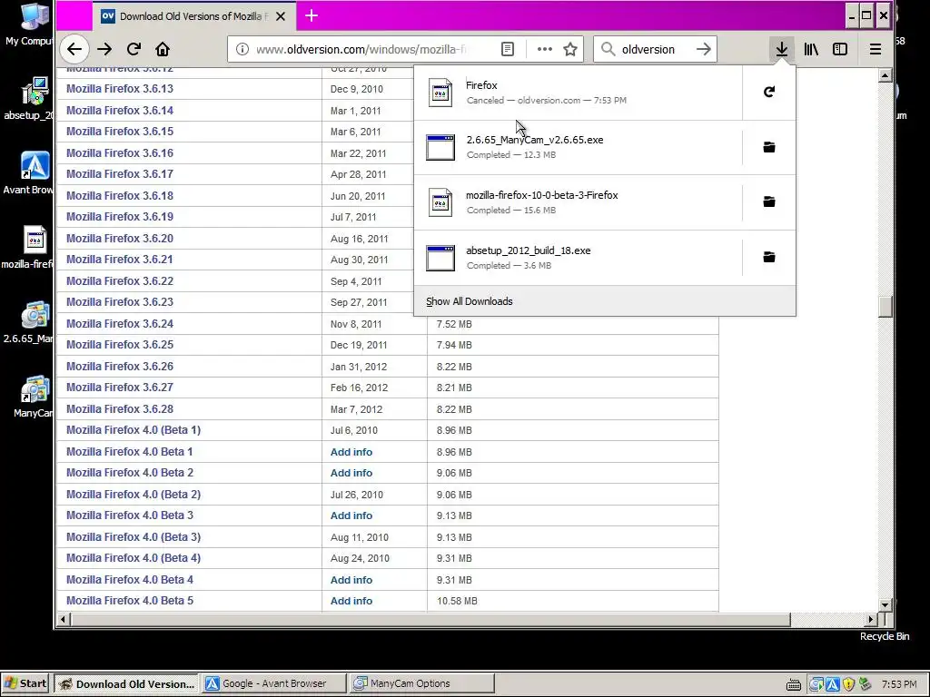Image resolution: width=930 pixels, height=697 pixels.
Task: Open a new tab with plus button
Action: click(312, 16)
